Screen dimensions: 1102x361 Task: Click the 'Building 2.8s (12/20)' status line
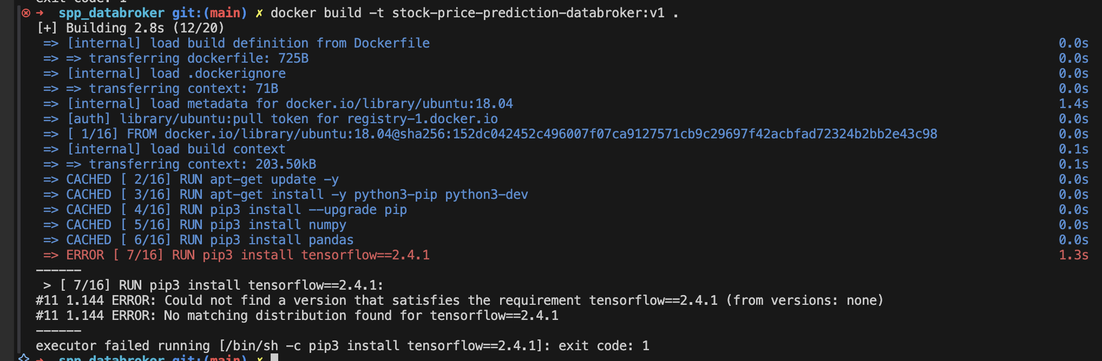tap(130, 28)
